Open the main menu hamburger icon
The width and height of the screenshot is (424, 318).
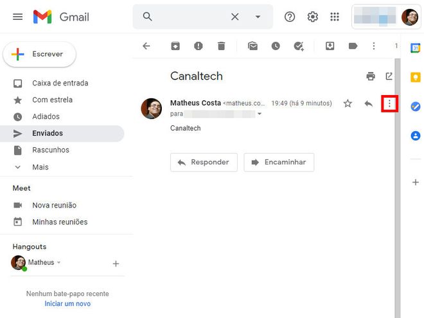[x=17, y=17]
